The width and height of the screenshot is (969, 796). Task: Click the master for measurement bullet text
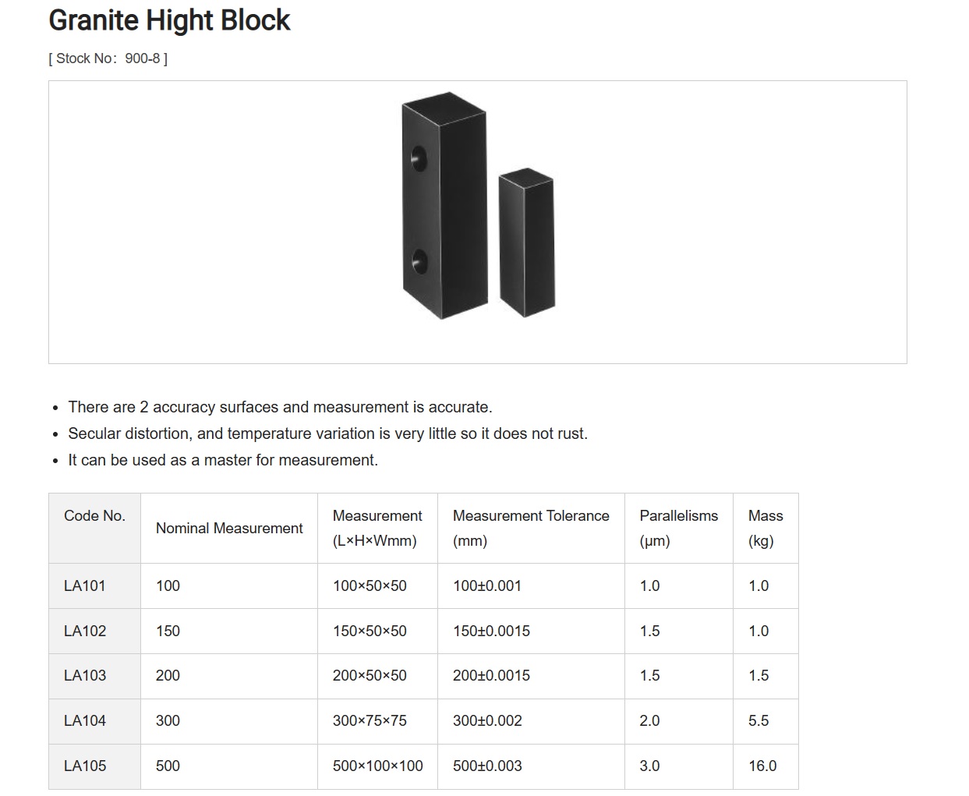click(x=223, y=460)
